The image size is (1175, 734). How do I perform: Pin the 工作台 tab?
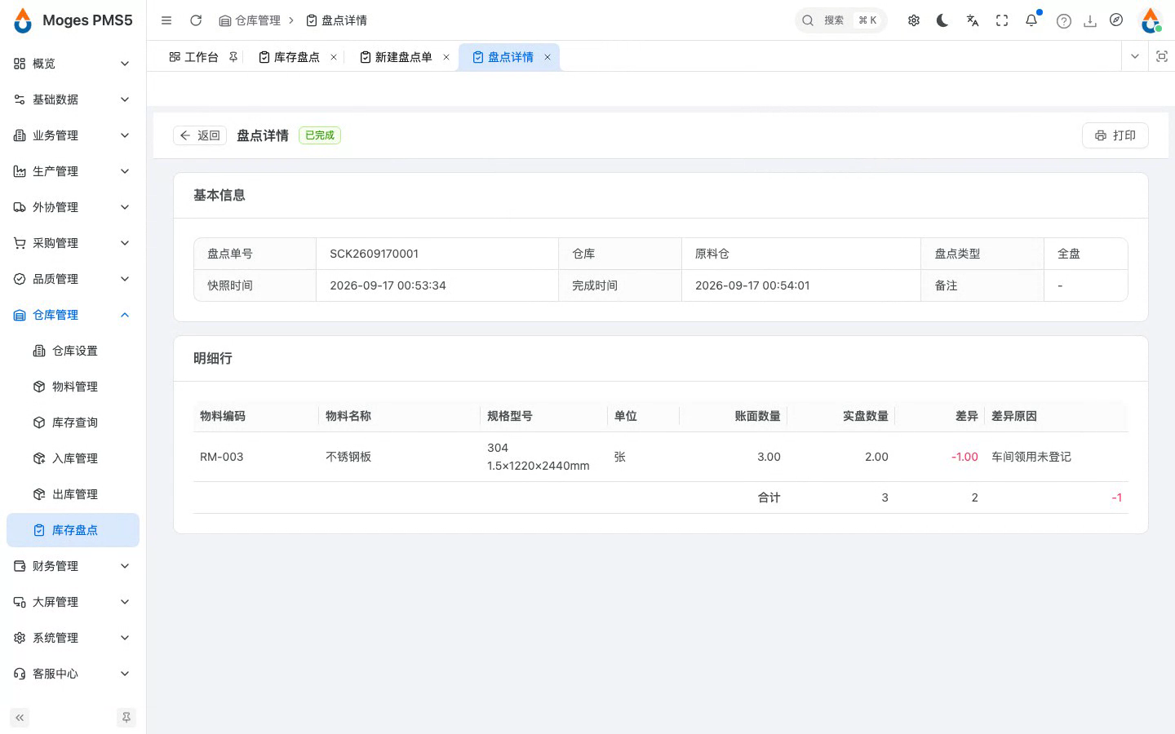[233, 57]
